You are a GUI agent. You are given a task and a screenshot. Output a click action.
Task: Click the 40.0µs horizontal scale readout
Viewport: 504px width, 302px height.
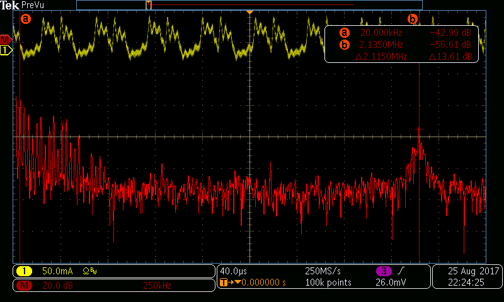tap(233, 271)
